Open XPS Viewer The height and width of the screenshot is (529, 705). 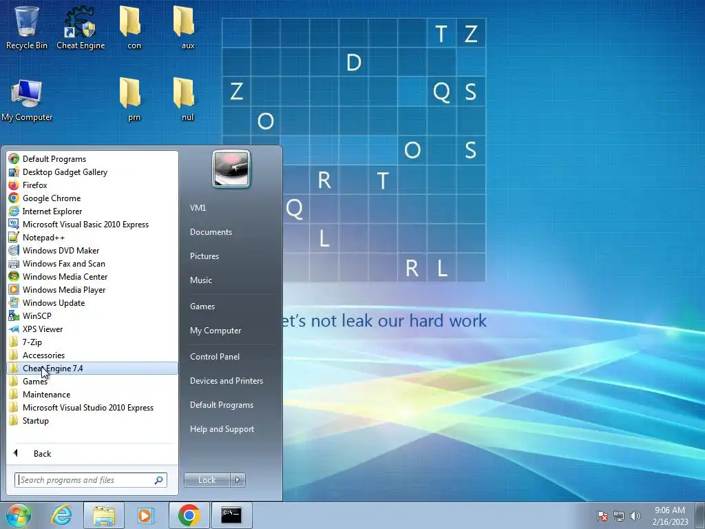pyautogui.click(x=92, y=329)
